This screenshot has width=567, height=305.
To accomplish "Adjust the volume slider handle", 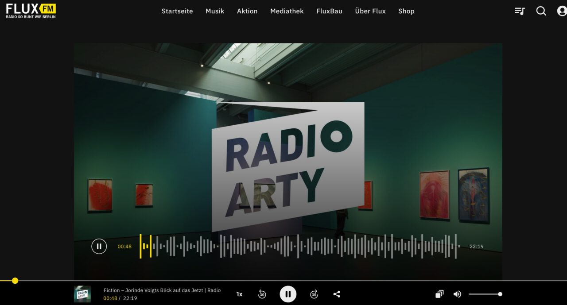I will click(x=500, y=294).
